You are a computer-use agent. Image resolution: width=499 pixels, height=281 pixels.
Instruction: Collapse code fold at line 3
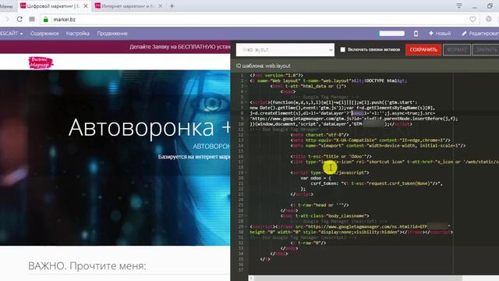click(x=246, y=87)
